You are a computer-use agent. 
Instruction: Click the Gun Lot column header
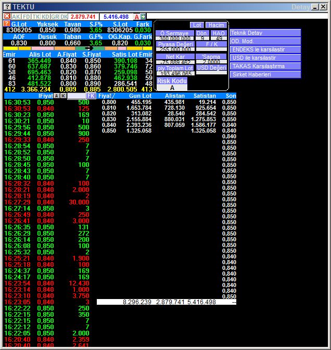(x=141, y=96)
